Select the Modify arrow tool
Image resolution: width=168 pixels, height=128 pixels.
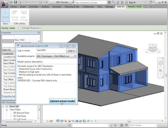(5, 15)
